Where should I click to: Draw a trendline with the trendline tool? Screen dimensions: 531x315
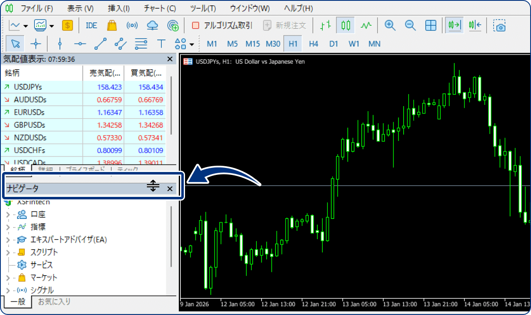pyautogui.click(x=100, y=44)
